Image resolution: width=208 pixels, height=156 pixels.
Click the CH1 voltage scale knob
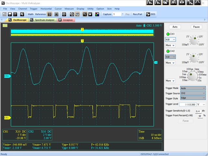pos(194,41)
